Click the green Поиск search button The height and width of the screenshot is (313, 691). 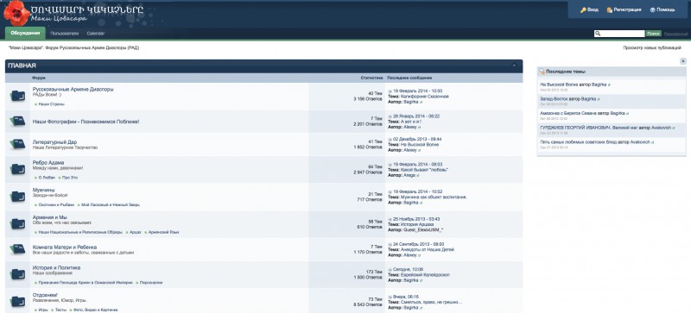[x=653, y=34]
